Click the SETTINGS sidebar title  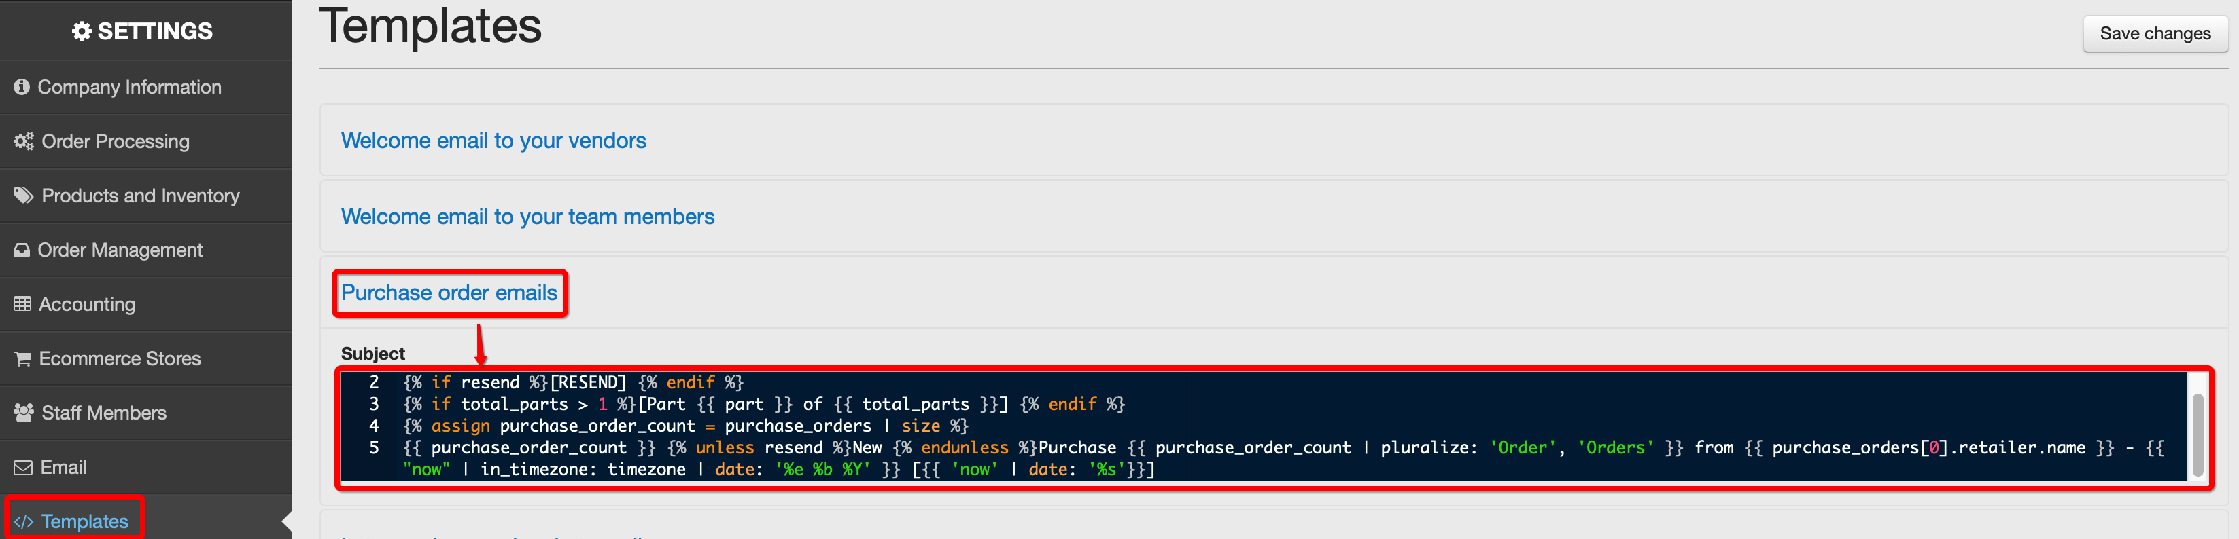click(155, 31)
